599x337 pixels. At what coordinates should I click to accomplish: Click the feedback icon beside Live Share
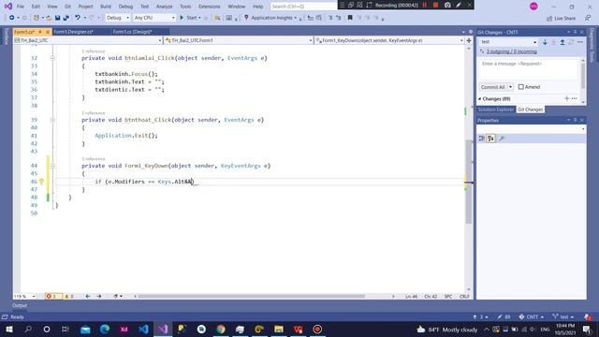point(588,18)
